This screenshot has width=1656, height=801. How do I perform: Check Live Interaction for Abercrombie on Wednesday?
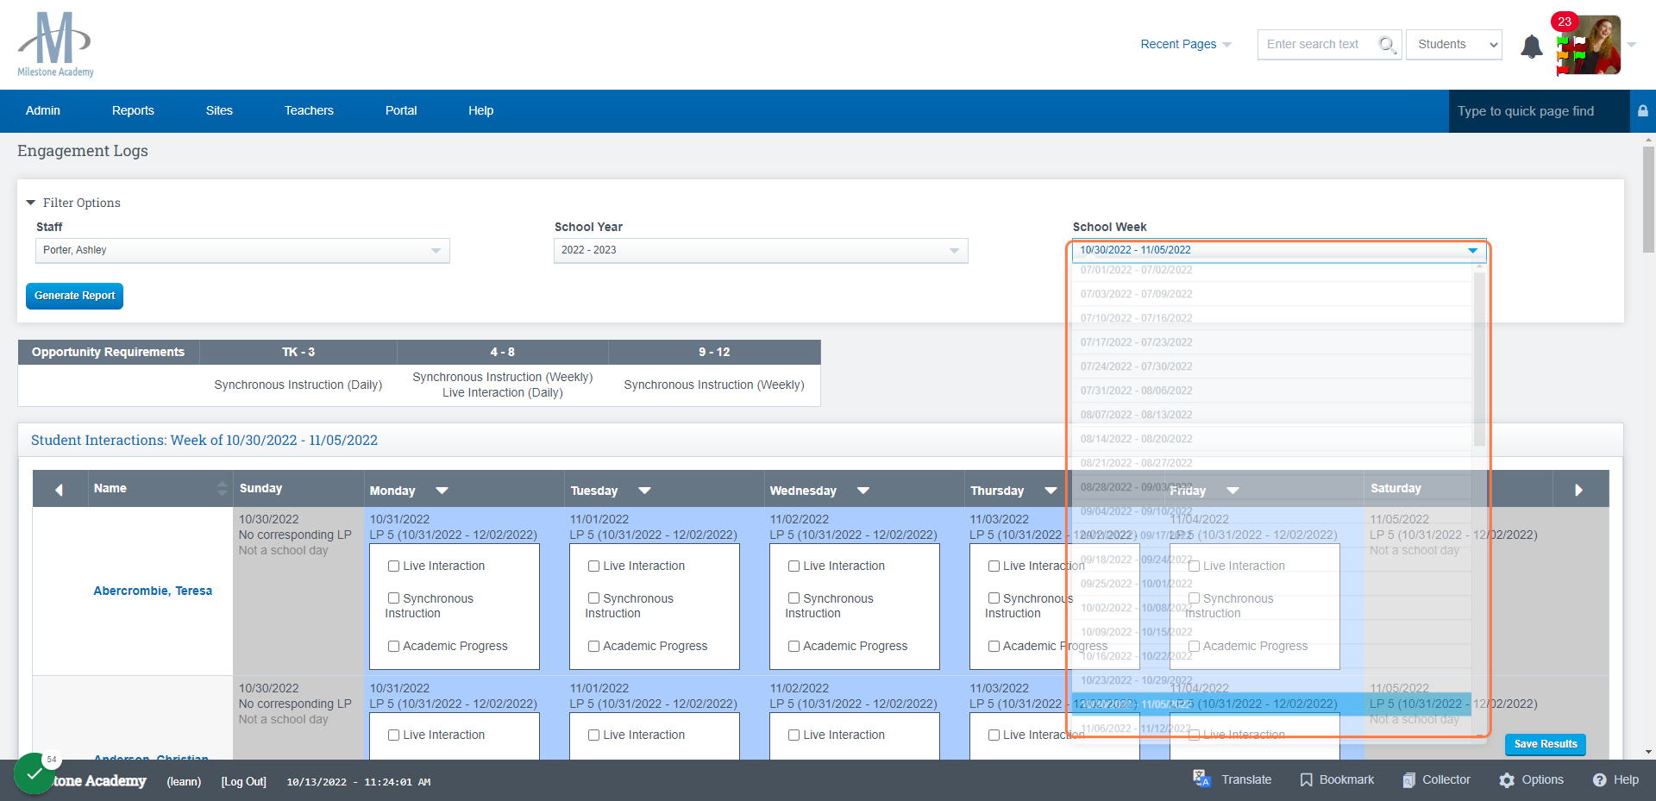[793, 566]
